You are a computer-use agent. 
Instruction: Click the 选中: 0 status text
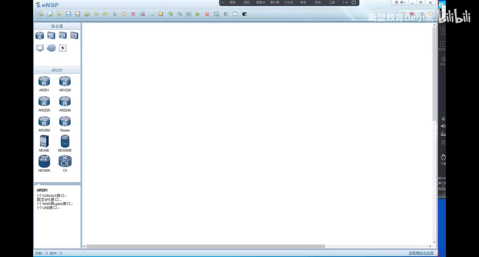[x=56, y=253]
